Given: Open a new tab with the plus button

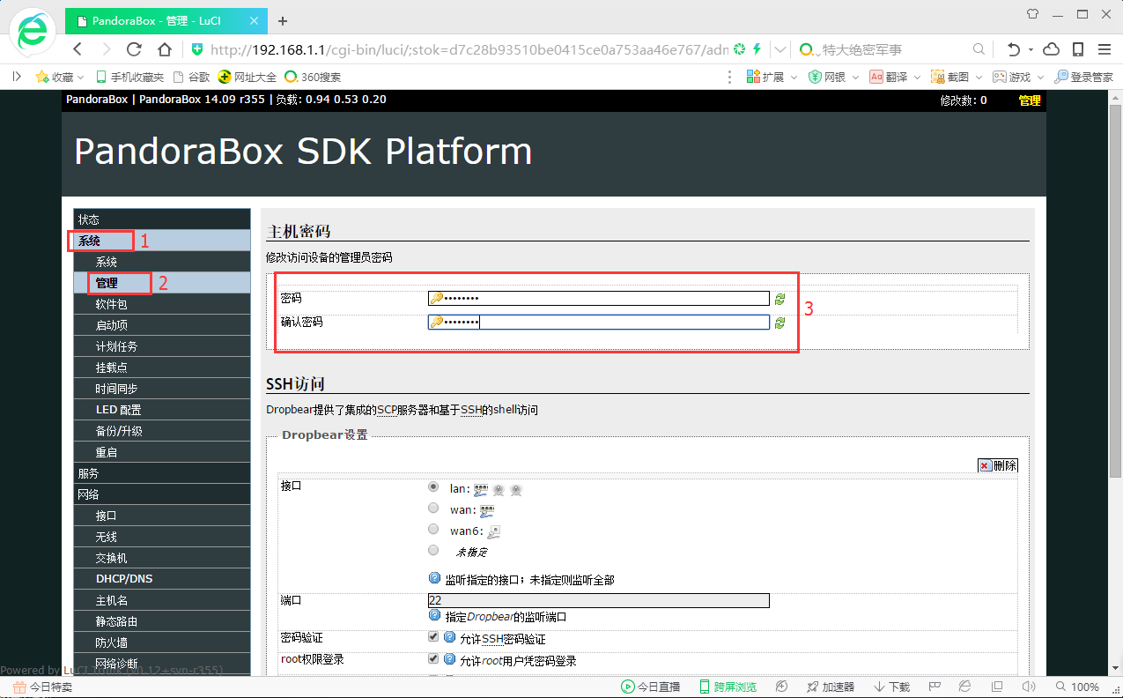Looking at the screenshot, I should [283, 20].
